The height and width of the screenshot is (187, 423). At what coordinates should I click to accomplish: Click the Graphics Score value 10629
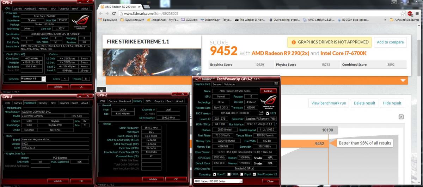pyautogui.click(x=259, y=65)
